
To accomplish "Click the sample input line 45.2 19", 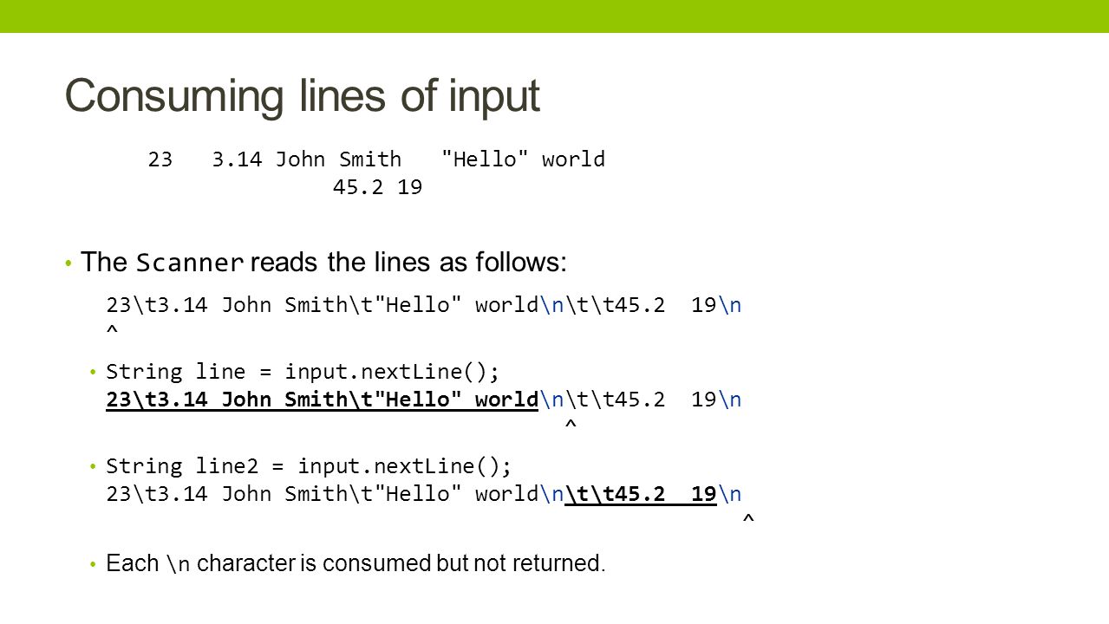I will [377, 187].
